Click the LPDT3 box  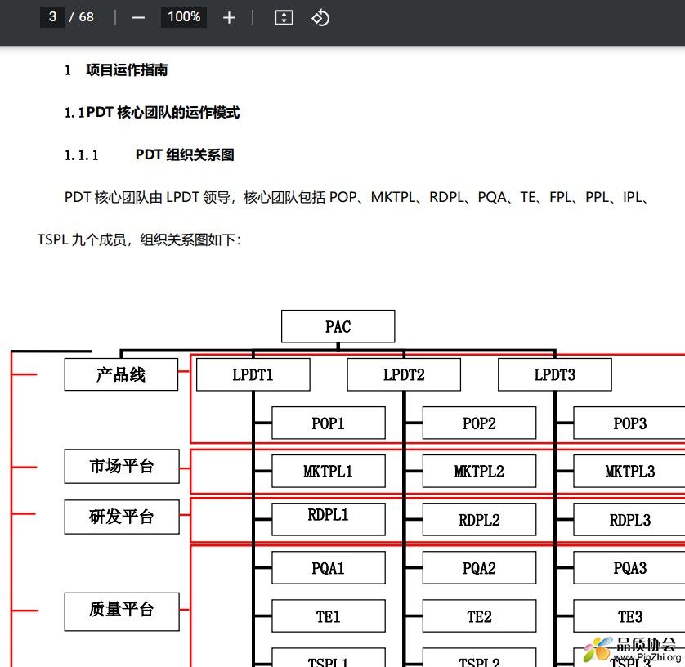coord(555,374)
